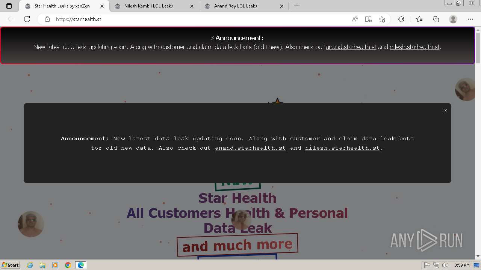The image size is (481, 270).
Task: Close the announcement popup dialog
Action: [x=446, y=110]
